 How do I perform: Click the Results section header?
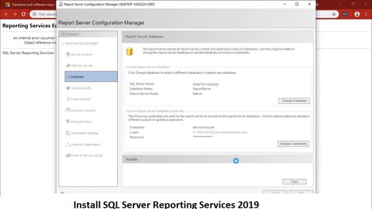pyautogui.click(x=217, y=159)
